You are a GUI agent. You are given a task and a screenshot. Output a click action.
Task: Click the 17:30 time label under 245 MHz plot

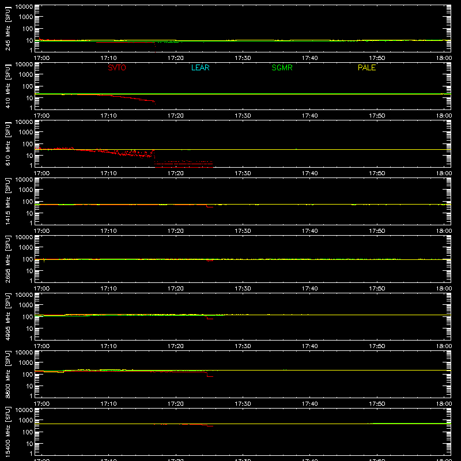click(x=243, y=58)
